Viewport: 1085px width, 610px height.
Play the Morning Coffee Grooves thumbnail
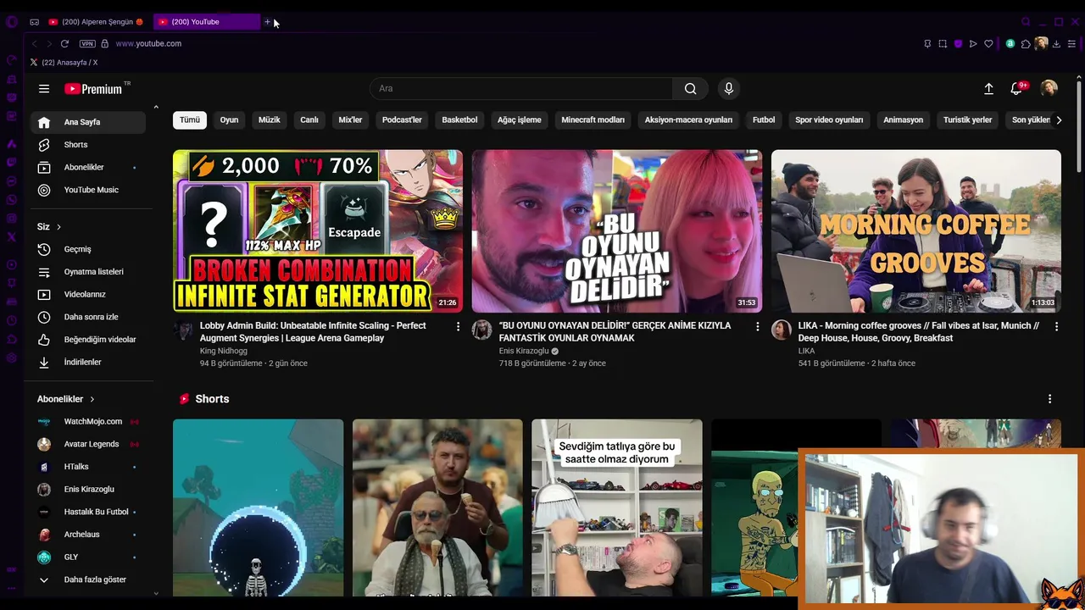point(916,231)
